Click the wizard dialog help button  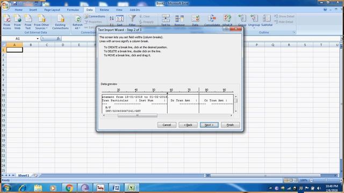pyautogui.click(x=226, y=29)
